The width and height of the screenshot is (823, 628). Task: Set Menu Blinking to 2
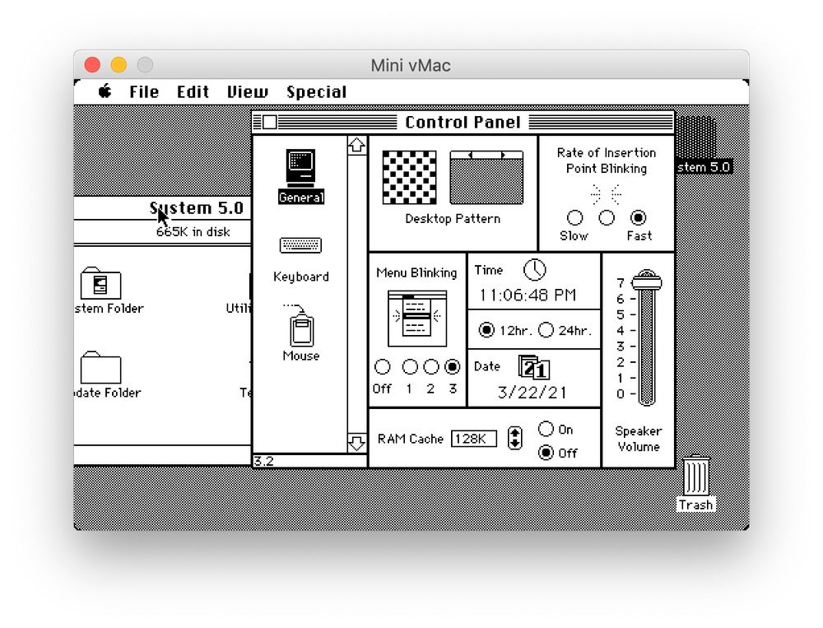click(x=431, y=366)
